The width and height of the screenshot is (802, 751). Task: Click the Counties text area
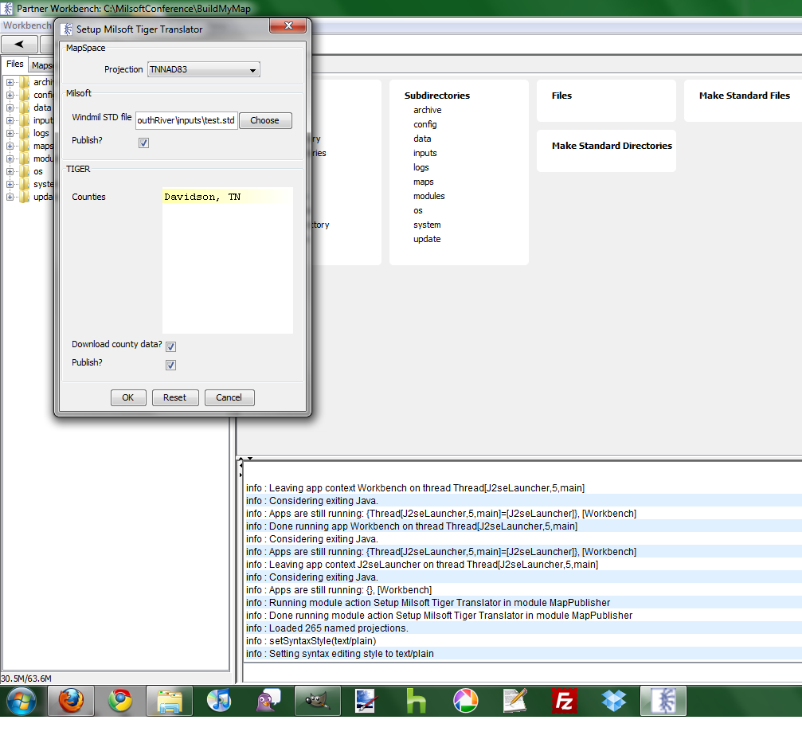tap(228, 260)
